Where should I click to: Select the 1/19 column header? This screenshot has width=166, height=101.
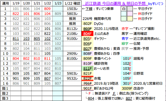point(16,3)
